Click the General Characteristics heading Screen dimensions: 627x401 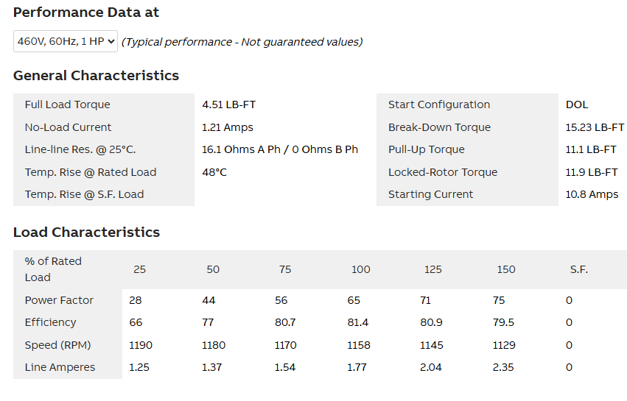pyautogui.click(x=96, y=76)
